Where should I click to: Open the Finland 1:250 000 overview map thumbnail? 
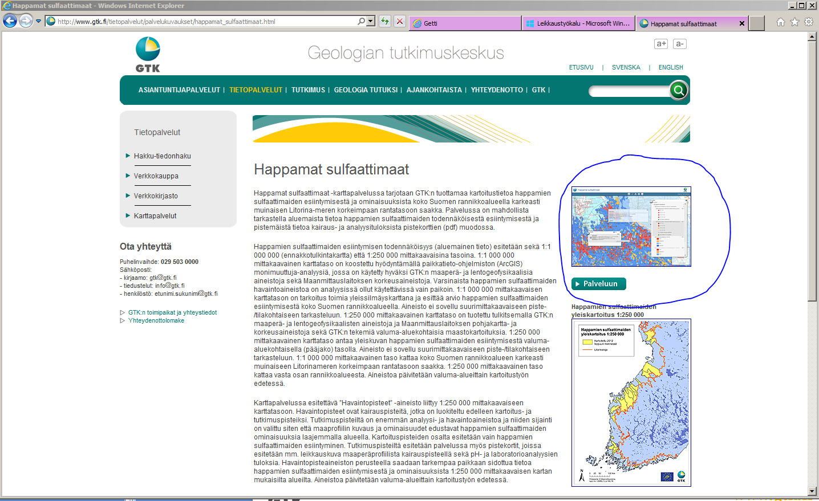coord(631,402)
